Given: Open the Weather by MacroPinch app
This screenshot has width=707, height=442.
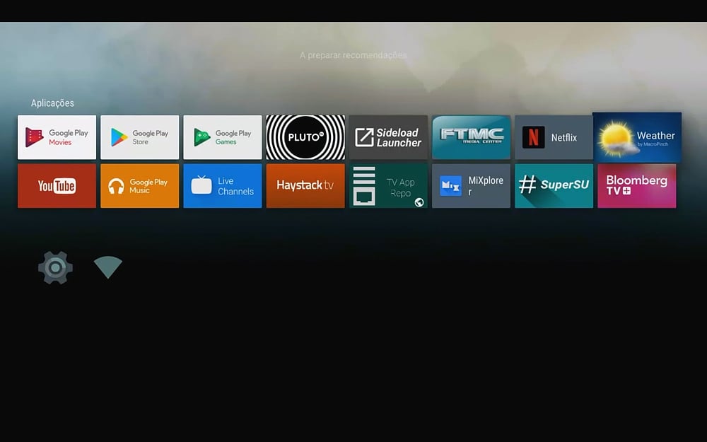Looking at the screenshot, I should [x=636, y=136].
